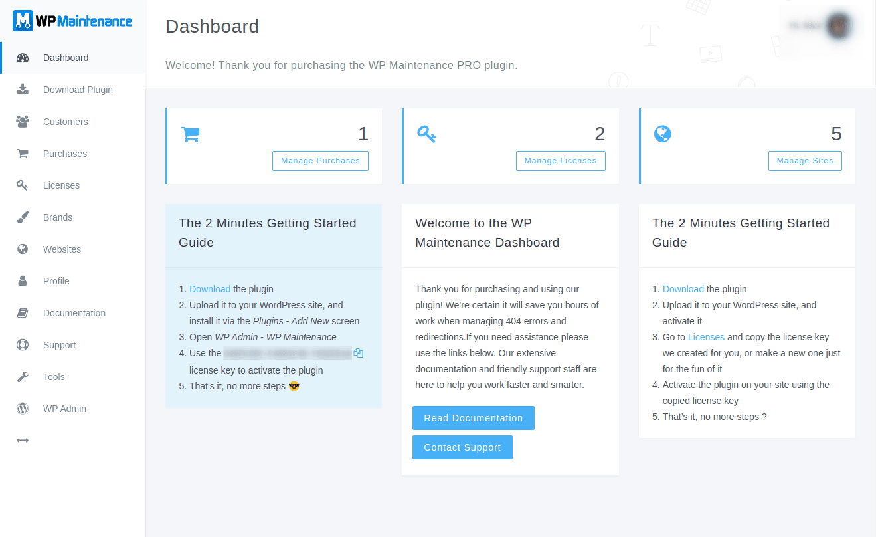Select Support in the sidebar
The height and width of the screenshot is (537, 876).
pos(73,345)
